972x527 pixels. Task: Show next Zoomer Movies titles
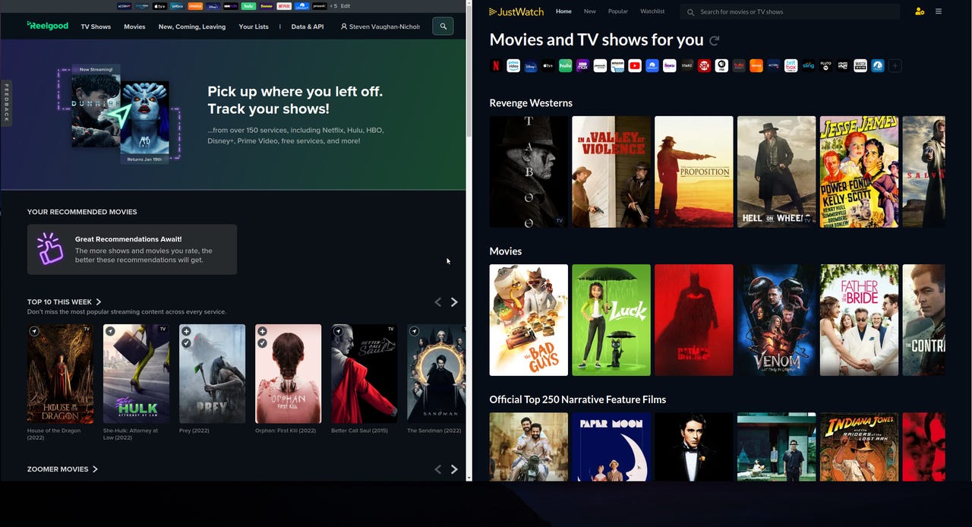pos(454,469)
